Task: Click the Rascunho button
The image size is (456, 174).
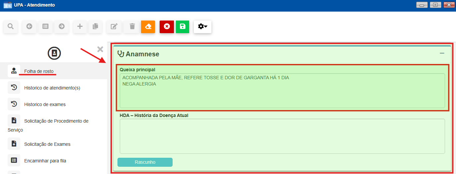Action: [x=145, y=162]
